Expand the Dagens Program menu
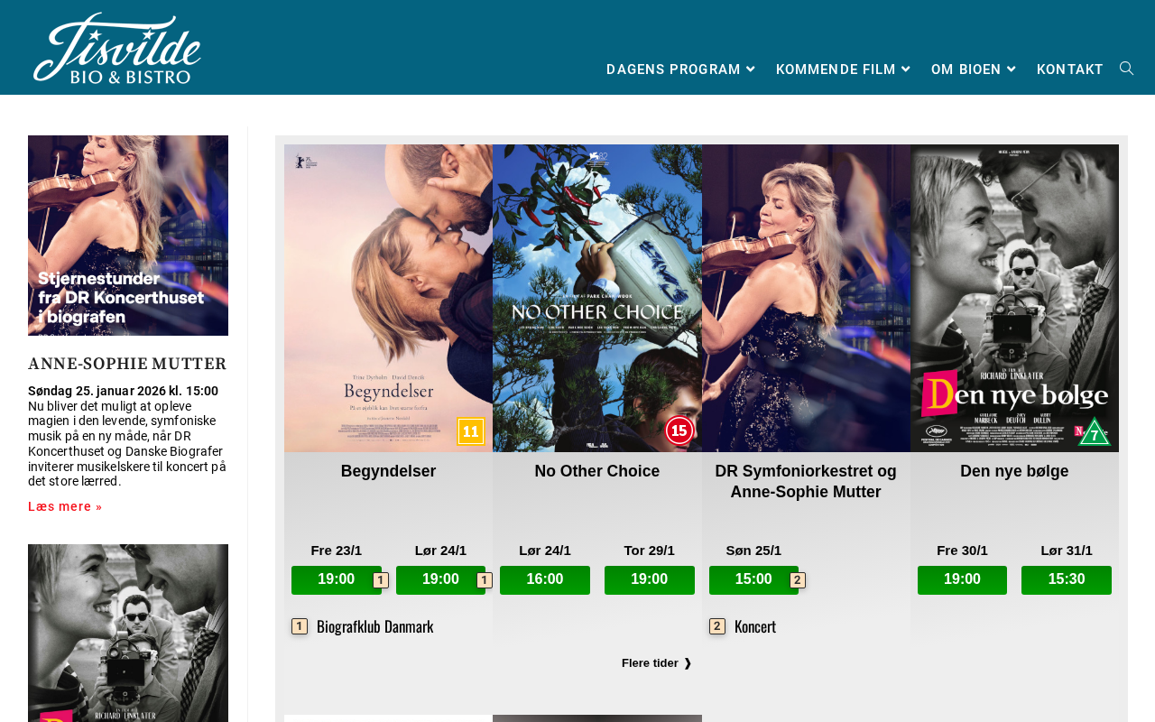 coord(680,69)
